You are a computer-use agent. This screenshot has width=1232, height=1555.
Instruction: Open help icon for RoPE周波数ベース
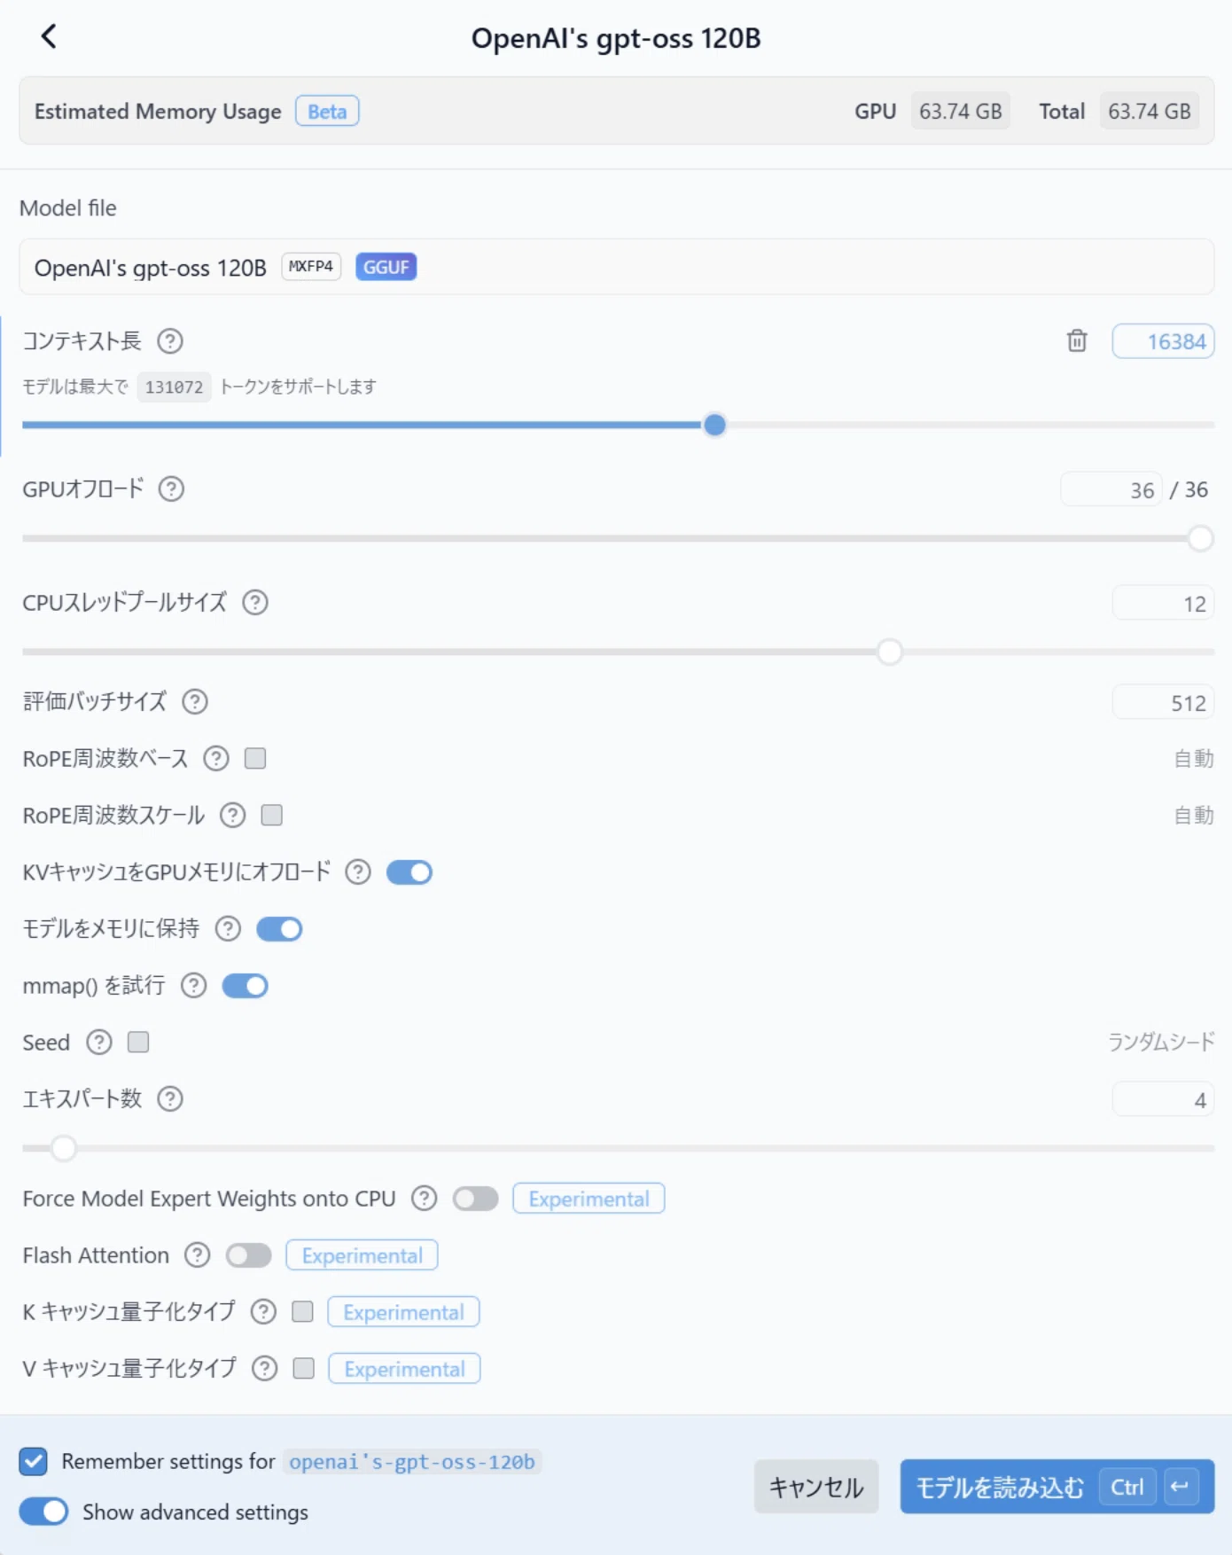point(216,758)
